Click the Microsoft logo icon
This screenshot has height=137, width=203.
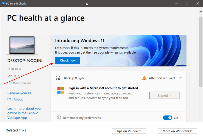pos(61,90)
